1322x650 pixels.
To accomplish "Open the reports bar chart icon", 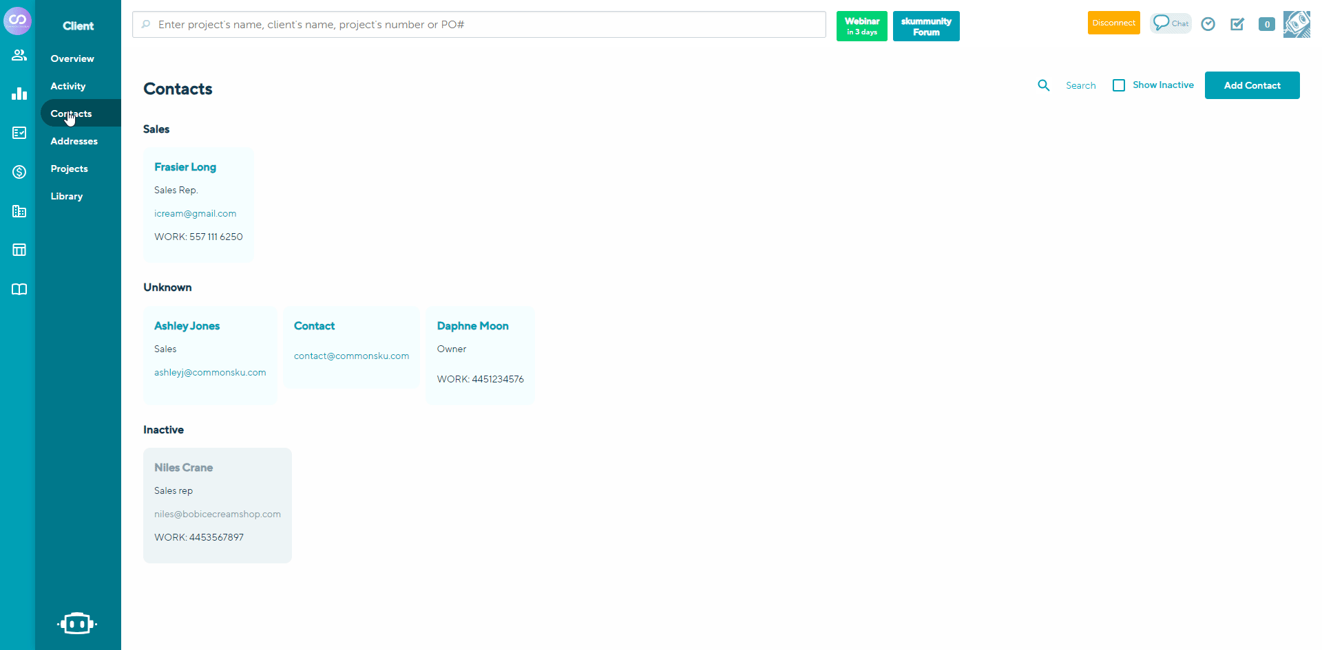I will coord(19,93).
